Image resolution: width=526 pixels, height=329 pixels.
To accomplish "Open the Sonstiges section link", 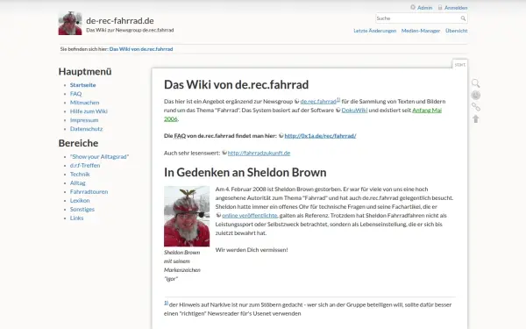I will (x=82, y=209).
